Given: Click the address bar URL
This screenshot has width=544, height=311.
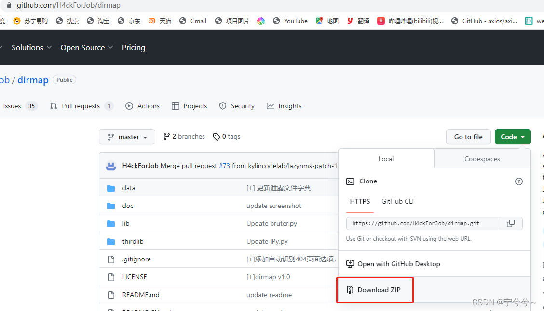Looking at the screenshot, I should pos(68,5).
